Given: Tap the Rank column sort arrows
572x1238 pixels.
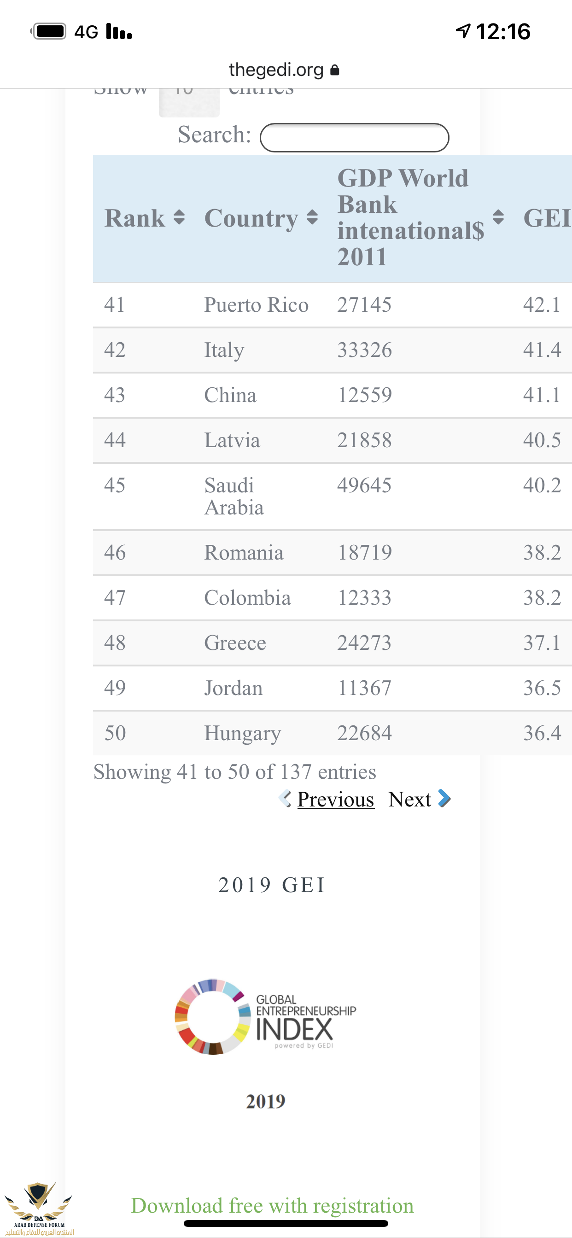Looking at the screenshot, I should click(x=179, y=218).
